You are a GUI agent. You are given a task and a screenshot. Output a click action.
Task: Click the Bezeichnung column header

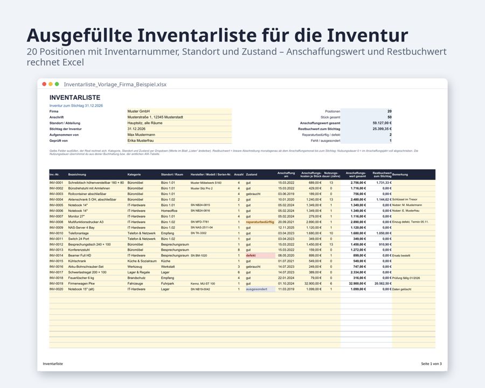77,175
